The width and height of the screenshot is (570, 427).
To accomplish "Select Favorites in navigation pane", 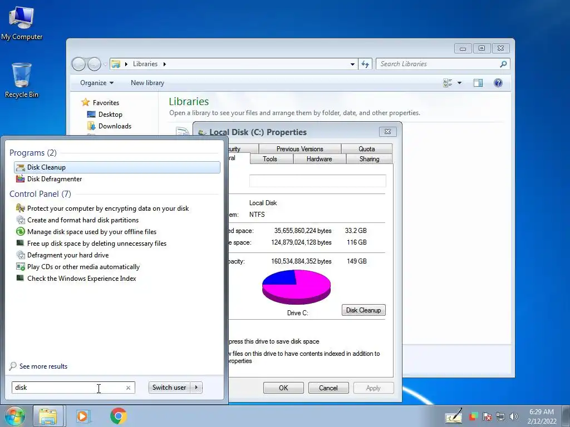I will [100, 103].
